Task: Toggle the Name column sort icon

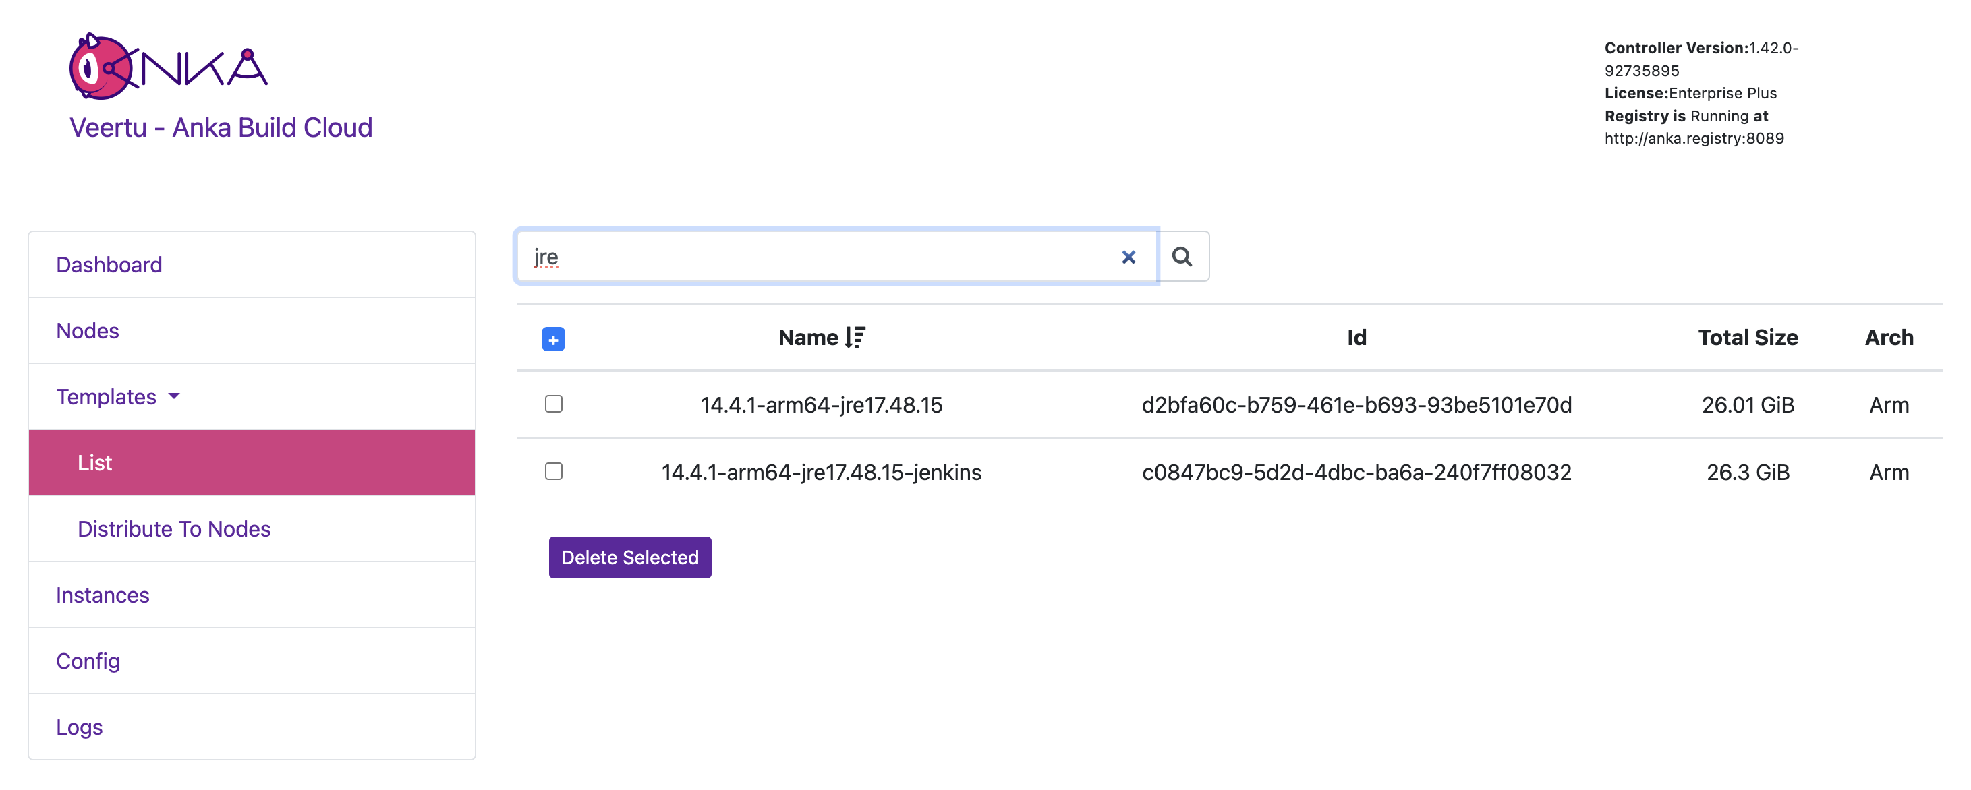Action: (x=855, y=337)
